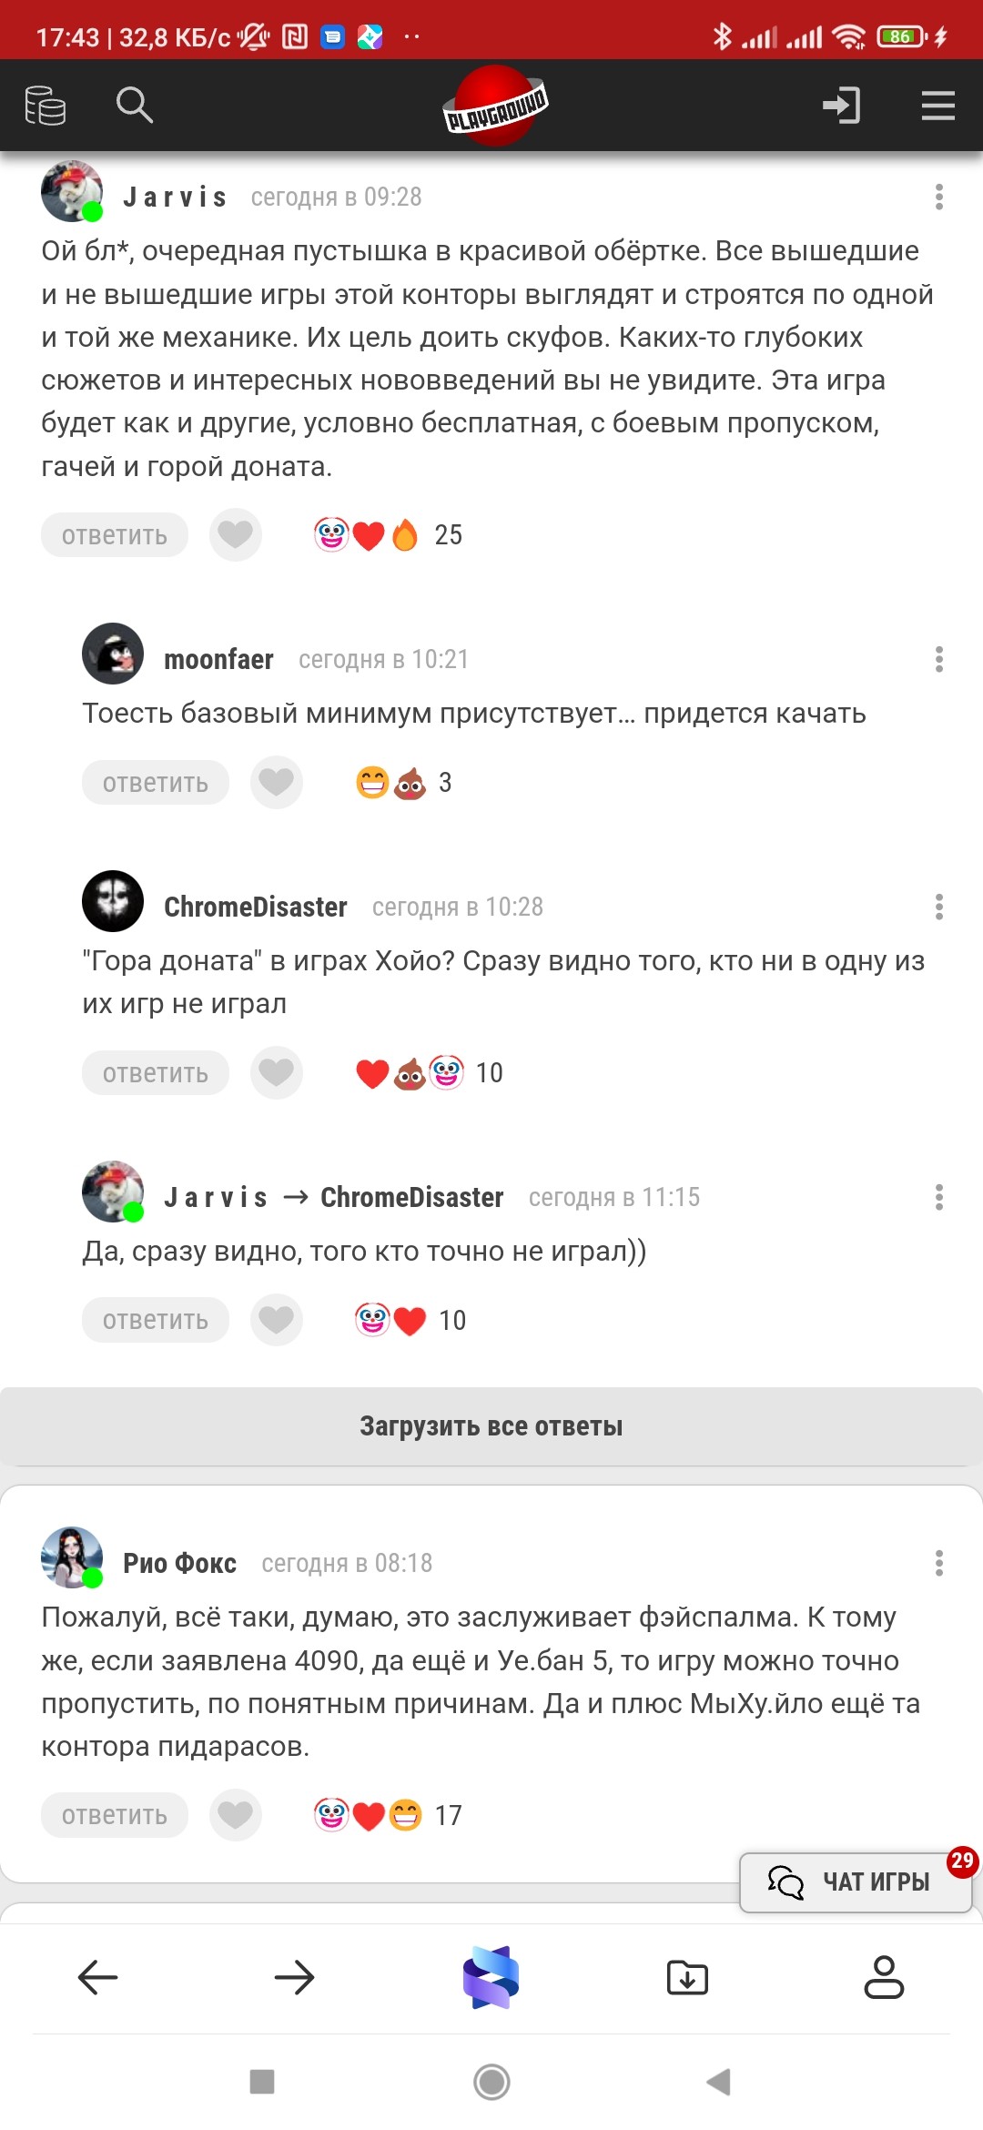Image resolution: width=983 pixels, height=2130 pixels.
Task: Open the ЧАТ ИГРЫ chat button
Action: tap(856, 1881)
